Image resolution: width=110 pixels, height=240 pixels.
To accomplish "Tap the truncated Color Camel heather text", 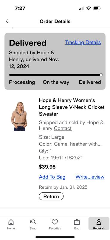I will click(70, 144).
